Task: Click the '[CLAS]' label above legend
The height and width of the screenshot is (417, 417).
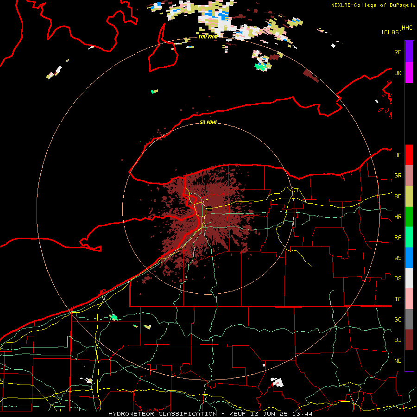Action: (392, 32)
